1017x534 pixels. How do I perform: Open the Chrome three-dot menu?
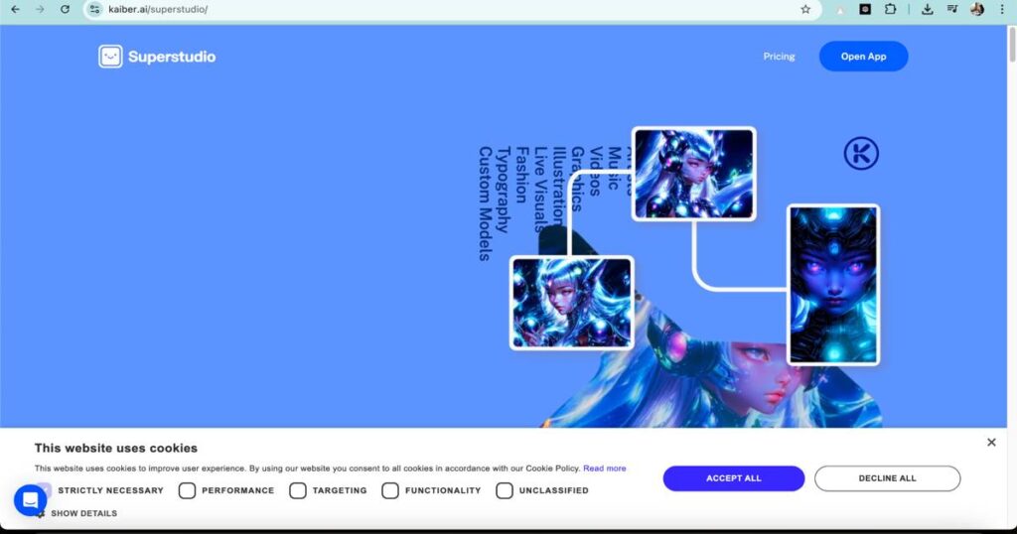point(1002,9)
